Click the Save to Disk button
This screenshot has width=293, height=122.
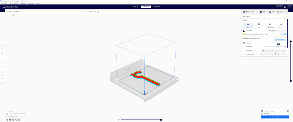click(275, 117)
